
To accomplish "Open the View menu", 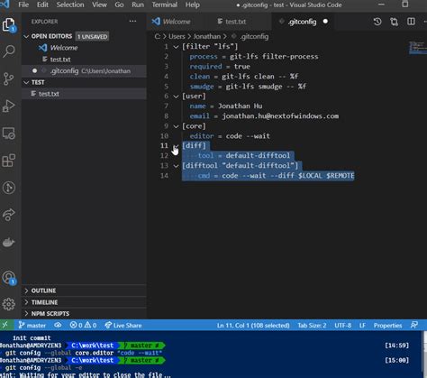I will 99,5.
